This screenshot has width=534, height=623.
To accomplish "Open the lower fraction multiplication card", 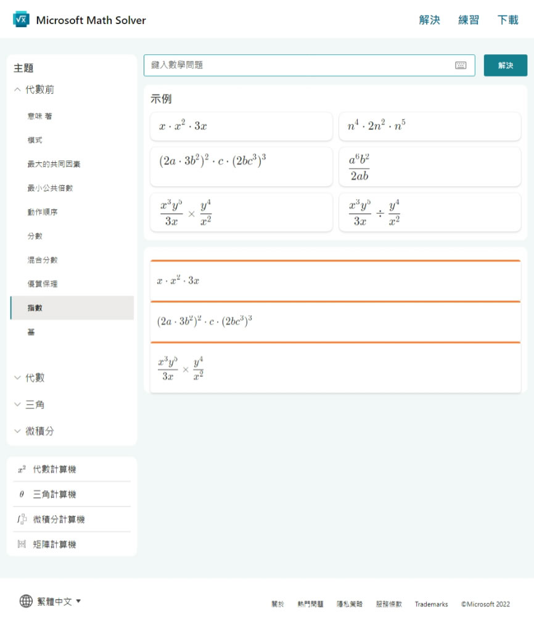I will click(335, 368).
